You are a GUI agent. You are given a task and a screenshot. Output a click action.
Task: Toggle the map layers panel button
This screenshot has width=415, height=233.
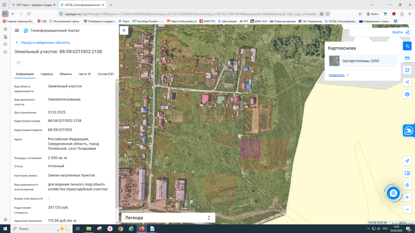pos(407,46)
